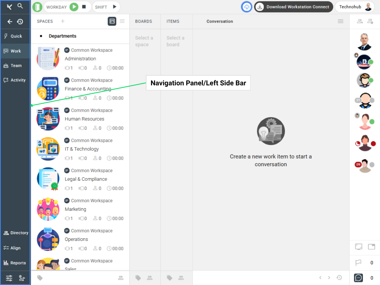Open the chat bubble icon bottom right
The width and height of the screenshot is (380, 285).
[358, 278]
